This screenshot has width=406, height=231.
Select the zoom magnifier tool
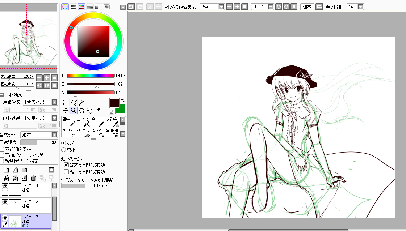coord(74,111)
